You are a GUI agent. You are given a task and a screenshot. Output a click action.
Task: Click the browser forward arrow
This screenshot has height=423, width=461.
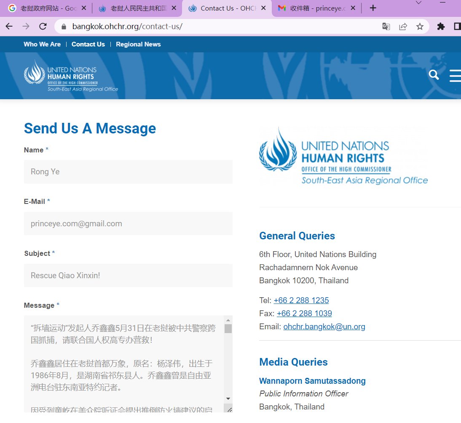point(26,27)
